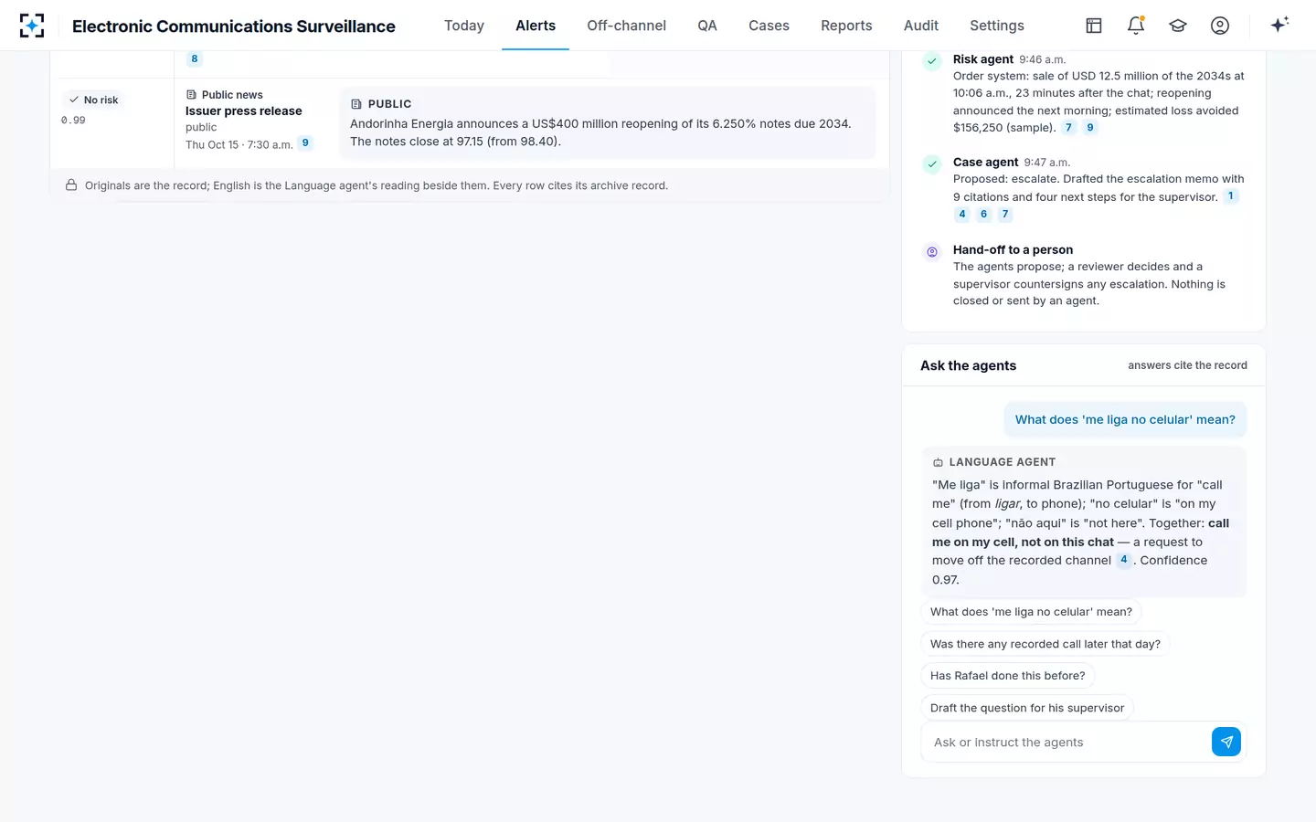
Task: Click the layout panel icon in header
Action: click(1094, 26)
